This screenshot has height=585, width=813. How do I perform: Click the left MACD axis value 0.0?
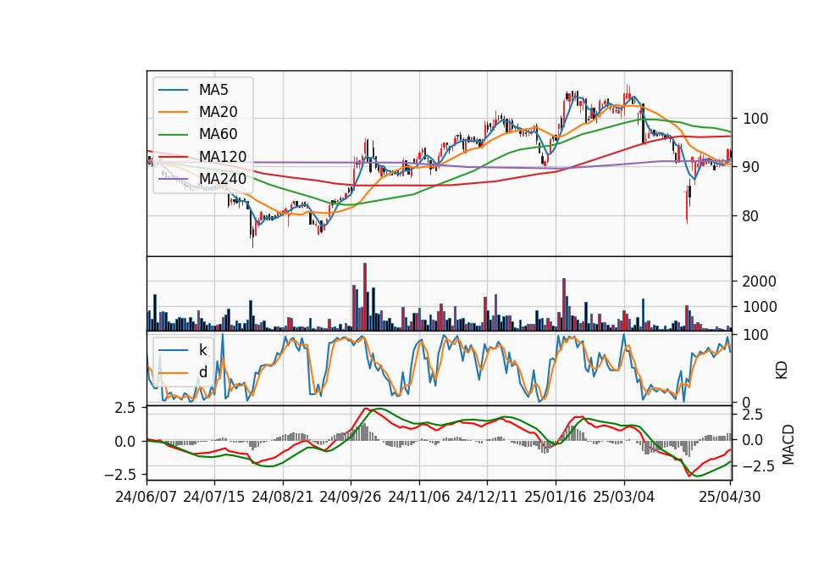125,442
